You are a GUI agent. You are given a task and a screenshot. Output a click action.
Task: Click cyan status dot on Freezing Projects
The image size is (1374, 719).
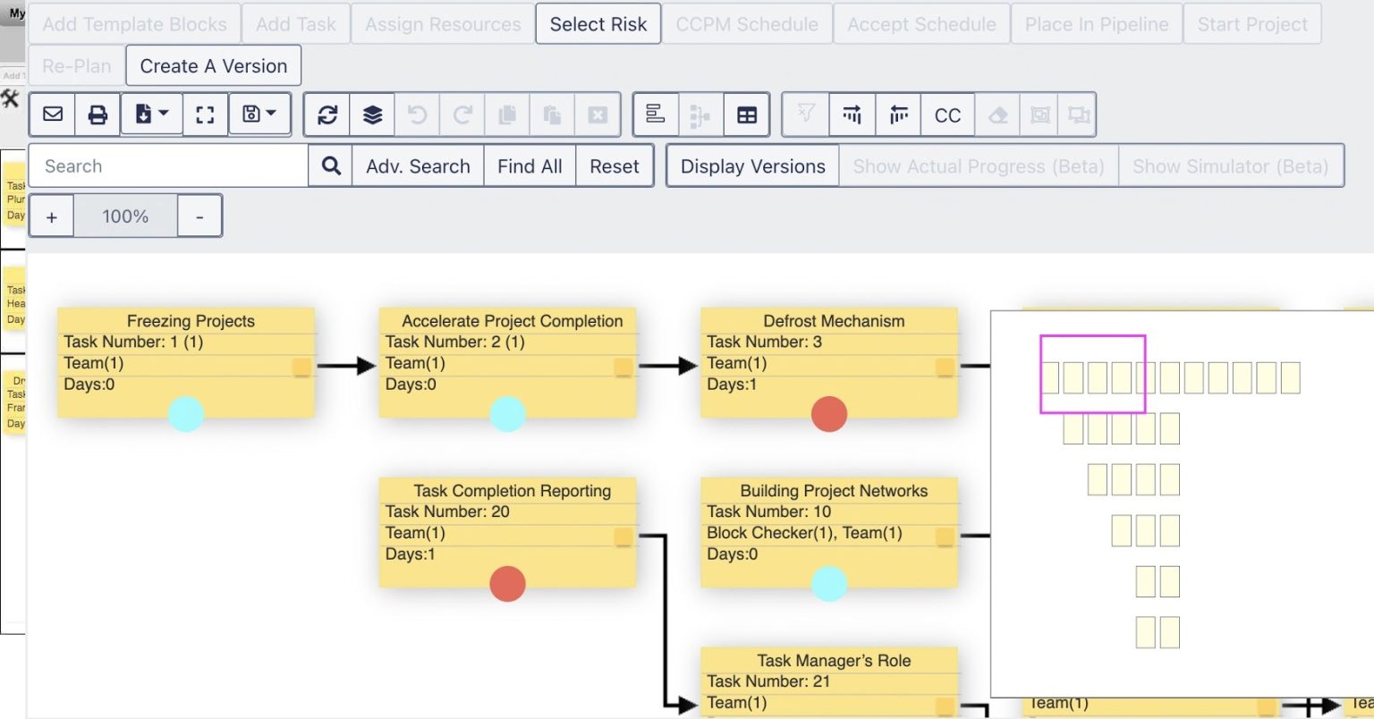coord(186,414)
